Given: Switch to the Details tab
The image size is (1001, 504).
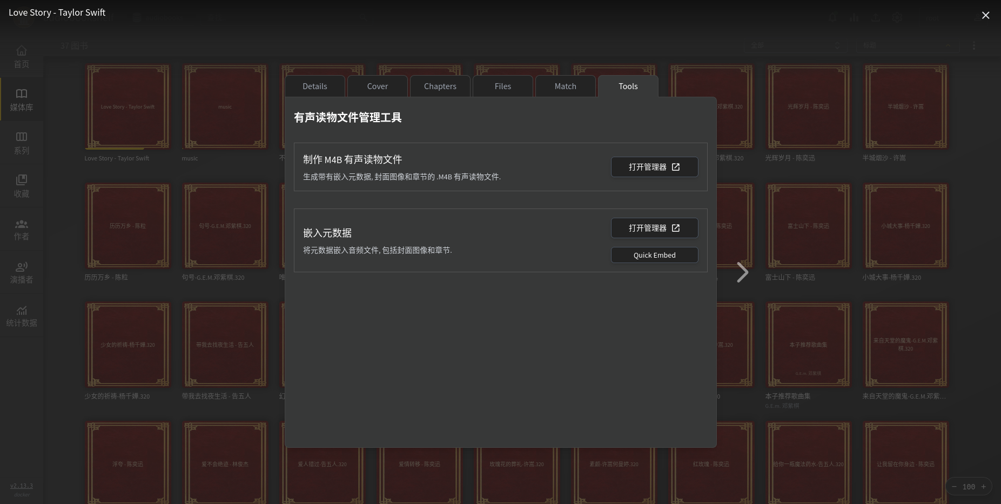Looking at the screenshot, I should pos(315,86).
